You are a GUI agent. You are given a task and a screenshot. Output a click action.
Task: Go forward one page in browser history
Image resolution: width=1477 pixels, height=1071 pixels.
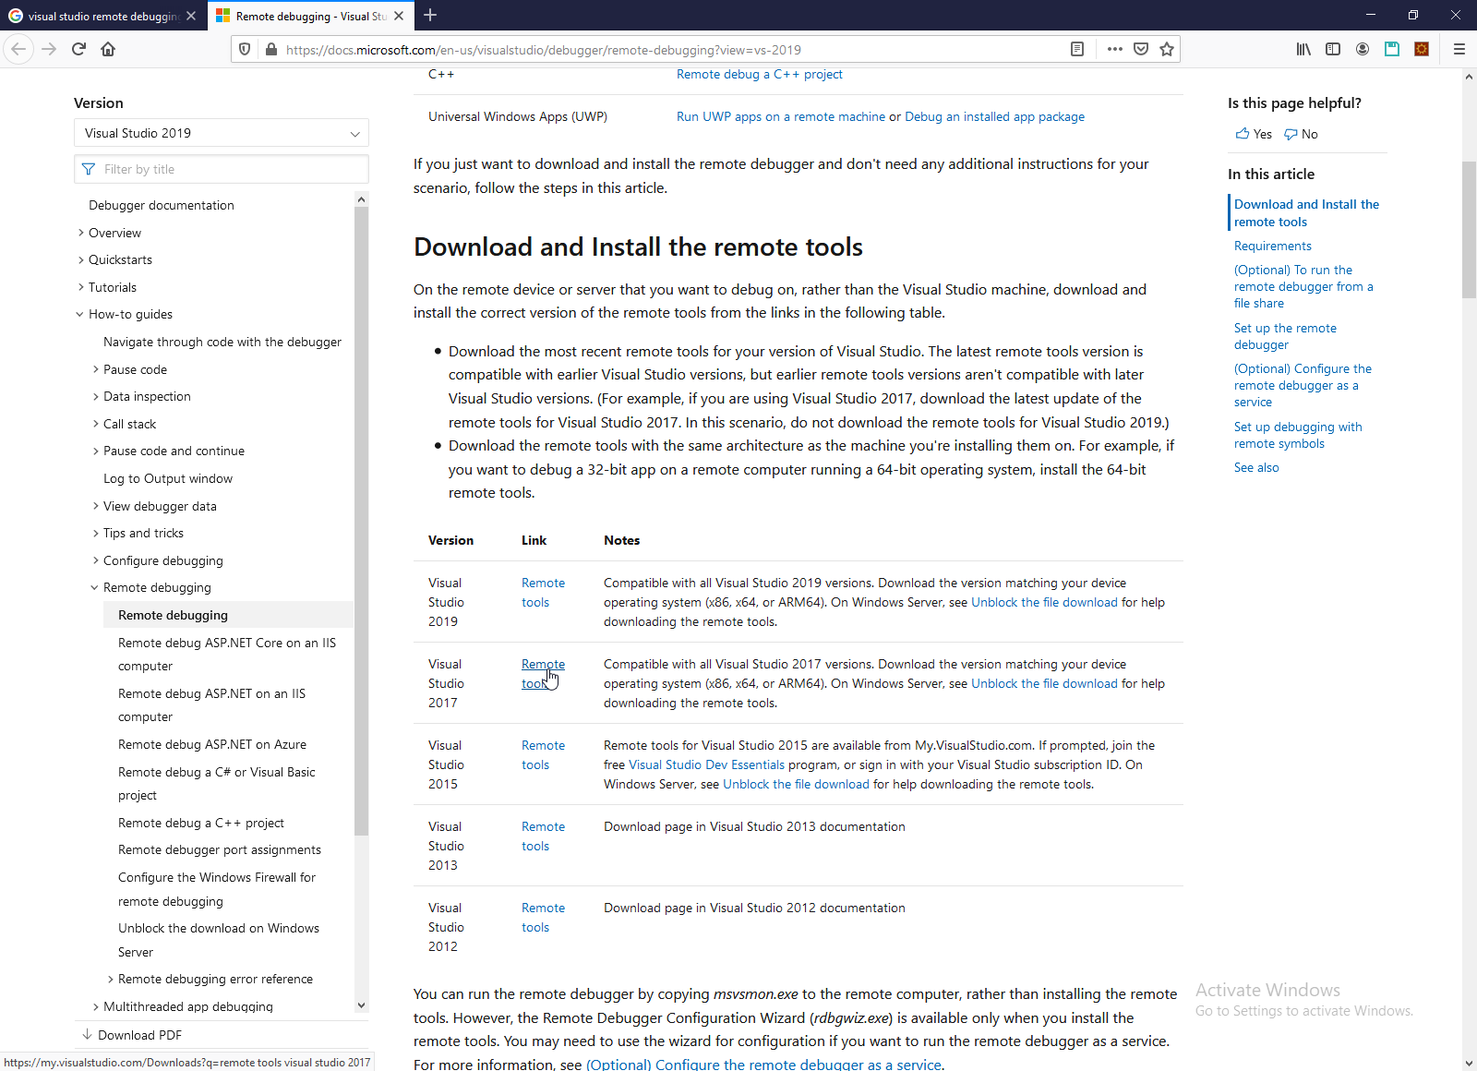tap(49, 49)
